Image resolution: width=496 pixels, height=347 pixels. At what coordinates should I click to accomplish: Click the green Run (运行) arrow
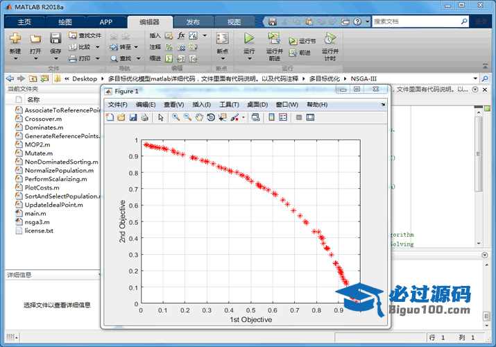coord(249,38)
